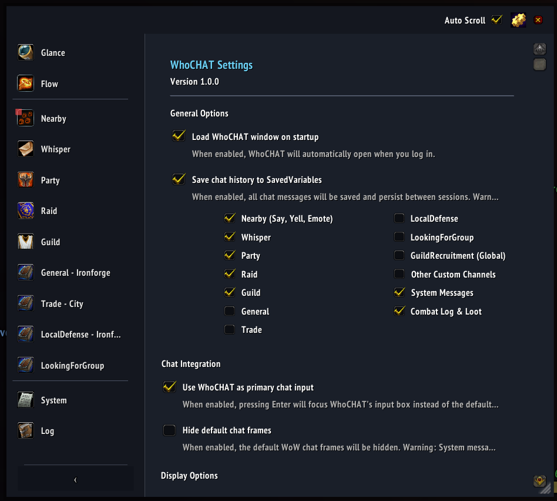Enable Hide default chat frames
557x501 pixels.
pyautogui.click(x=169, y=430)
